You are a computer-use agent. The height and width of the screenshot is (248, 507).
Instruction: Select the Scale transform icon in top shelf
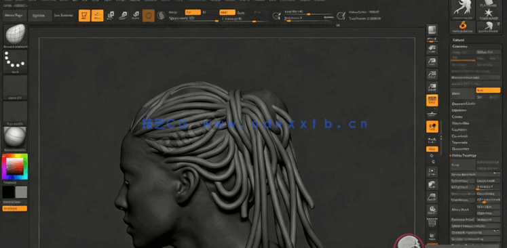pos(124,15)
